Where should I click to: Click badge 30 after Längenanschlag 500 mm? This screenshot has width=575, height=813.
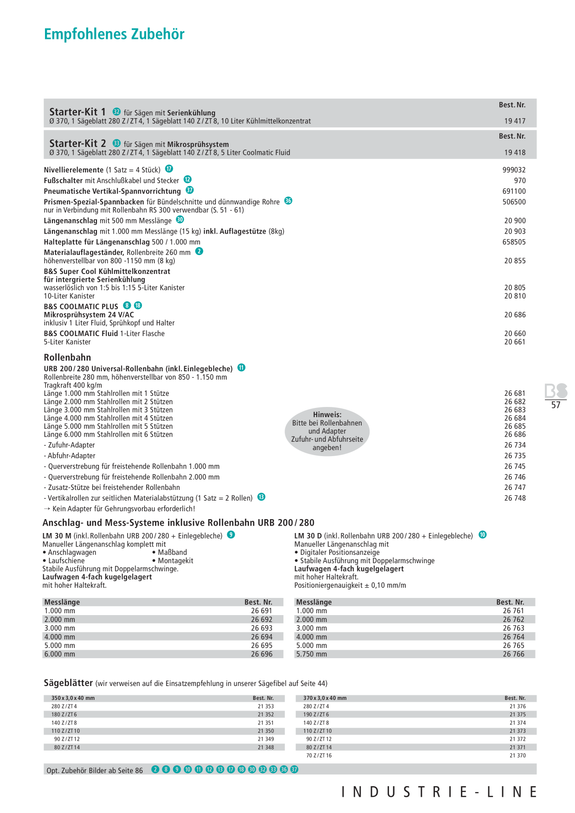tap(180, 220)
